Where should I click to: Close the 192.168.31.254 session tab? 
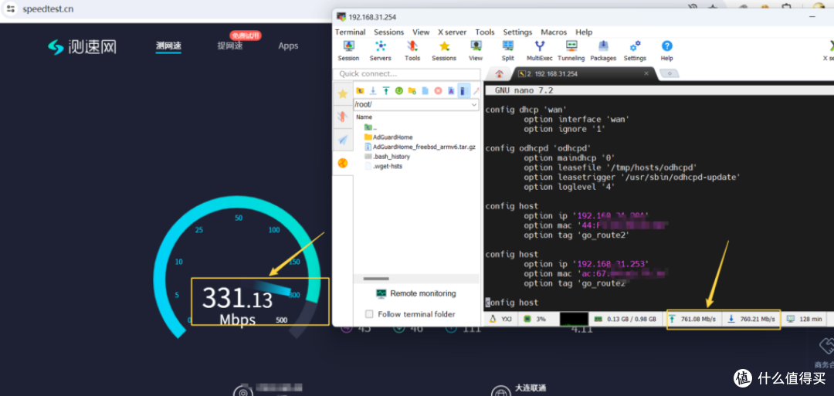pyautogui.click(x=646, y=73)
